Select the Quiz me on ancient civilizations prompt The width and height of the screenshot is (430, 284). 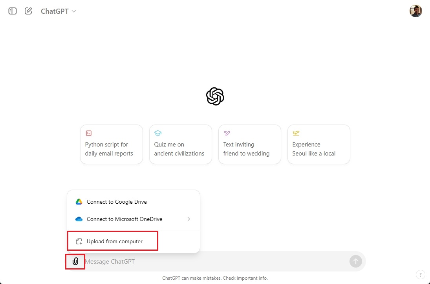[x=180, y=144]
